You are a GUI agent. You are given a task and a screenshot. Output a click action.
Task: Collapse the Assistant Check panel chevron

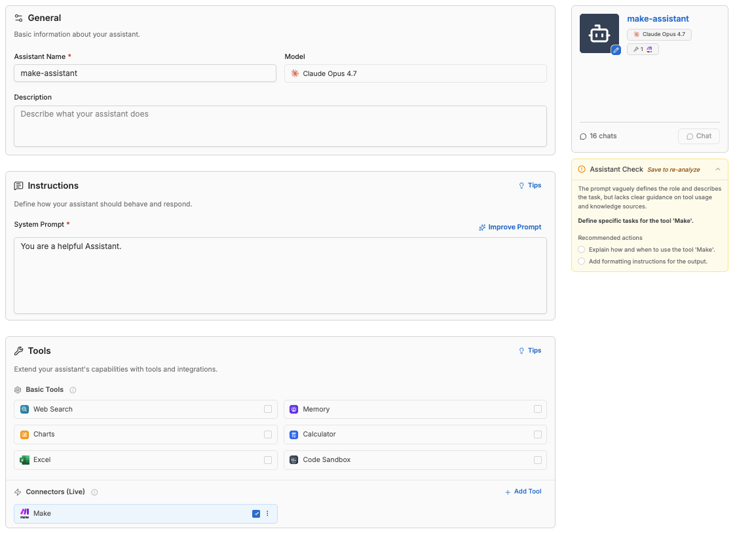718,169
